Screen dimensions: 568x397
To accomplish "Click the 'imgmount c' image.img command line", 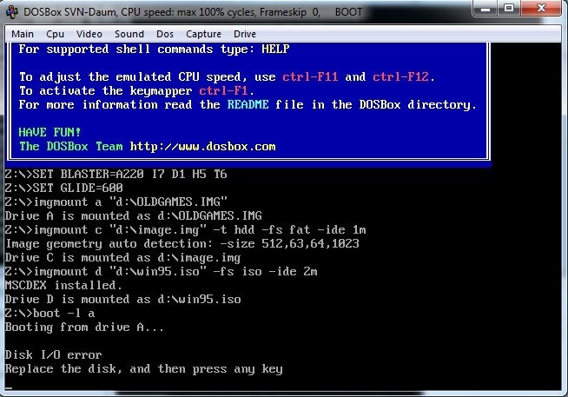I will (x=186, y=229).
